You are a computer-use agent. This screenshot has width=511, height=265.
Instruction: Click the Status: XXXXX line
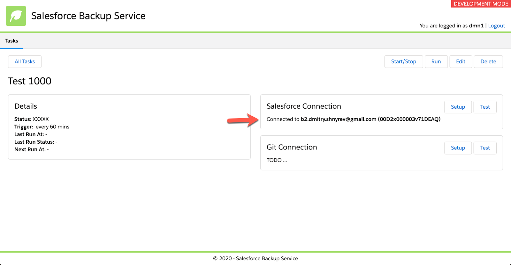(32, 119)
